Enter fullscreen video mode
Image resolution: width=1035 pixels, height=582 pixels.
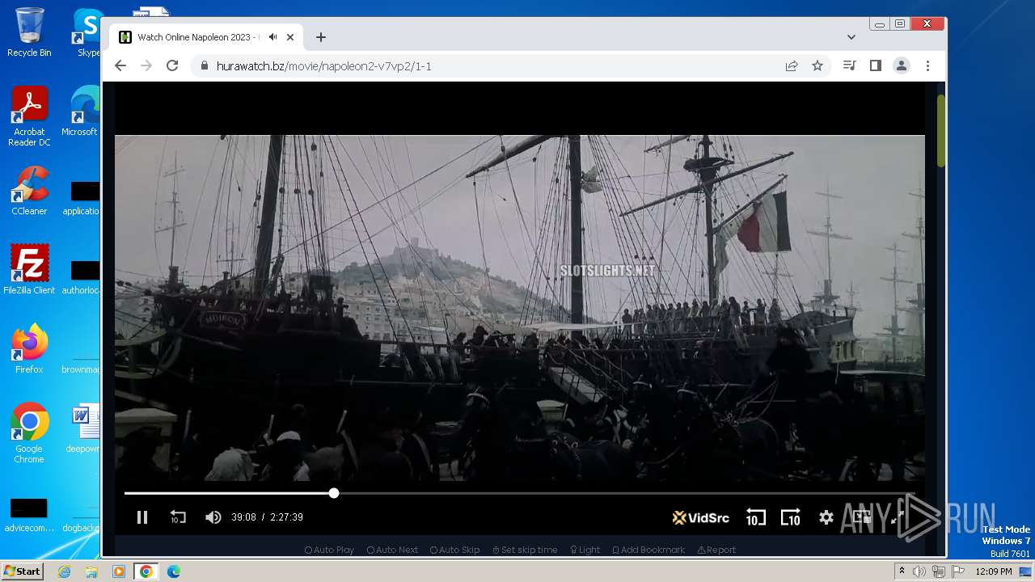pos(898,517)
